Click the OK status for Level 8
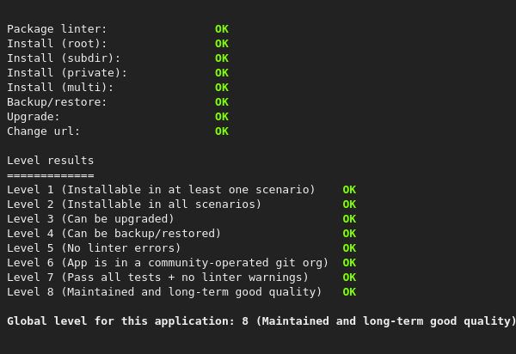Screen dimensions: 516x354 349,292
